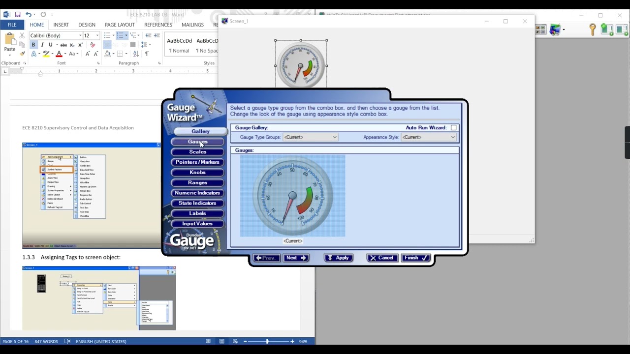Click Word zoom in plus button

tap(292, 341)
